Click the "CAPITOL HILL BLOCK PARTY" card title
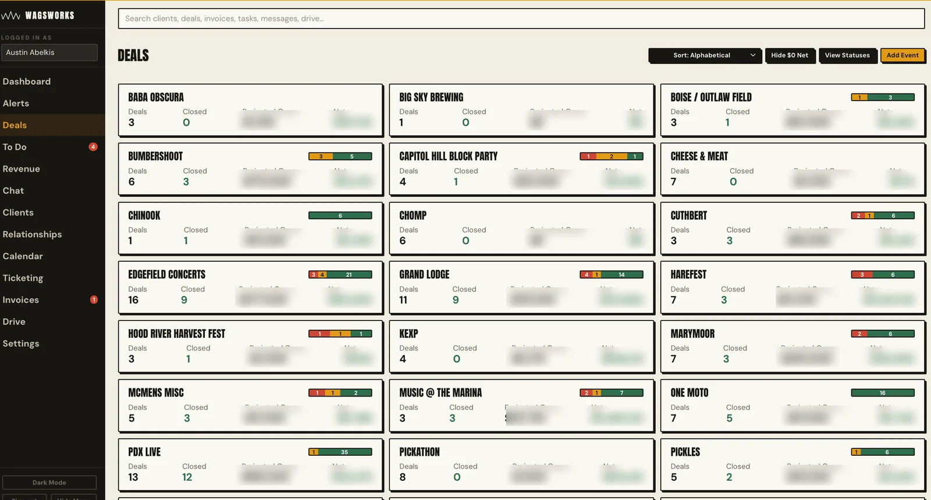This screenshot has height=500, width=931. pos(449,156)
